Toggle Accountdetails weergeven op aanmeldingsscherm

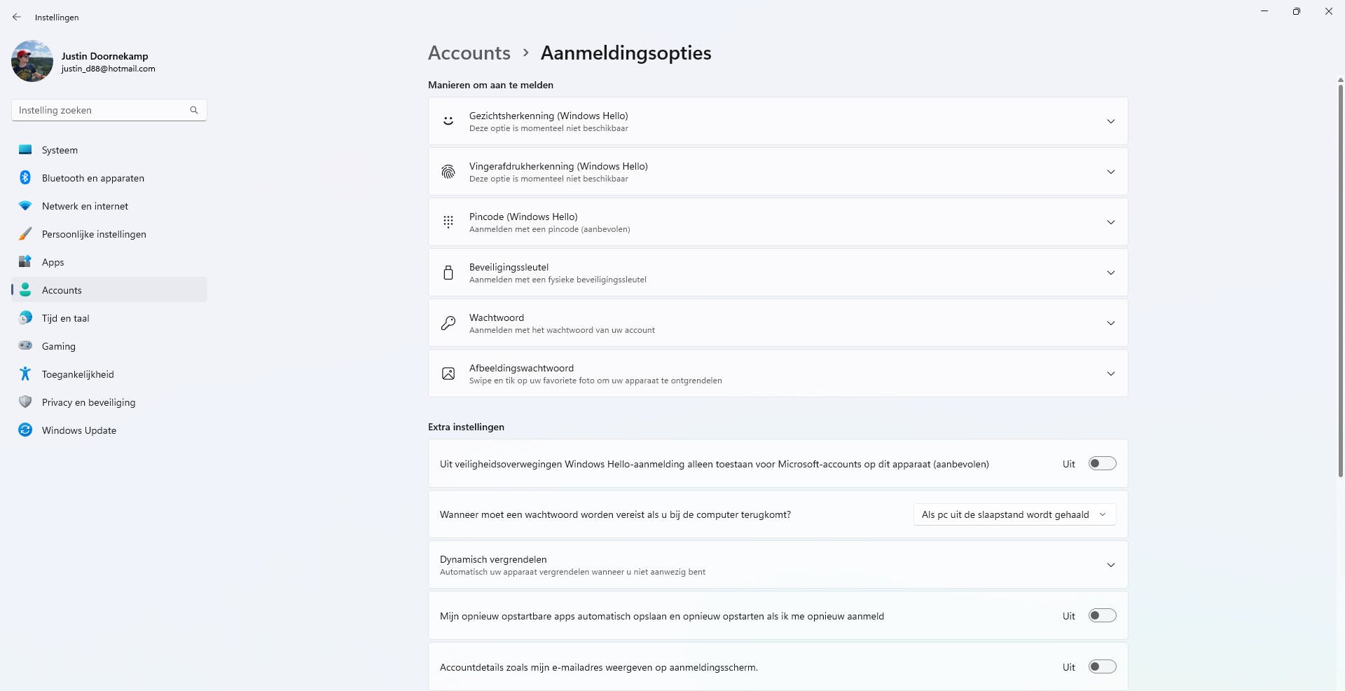[x=1102, y=667]
